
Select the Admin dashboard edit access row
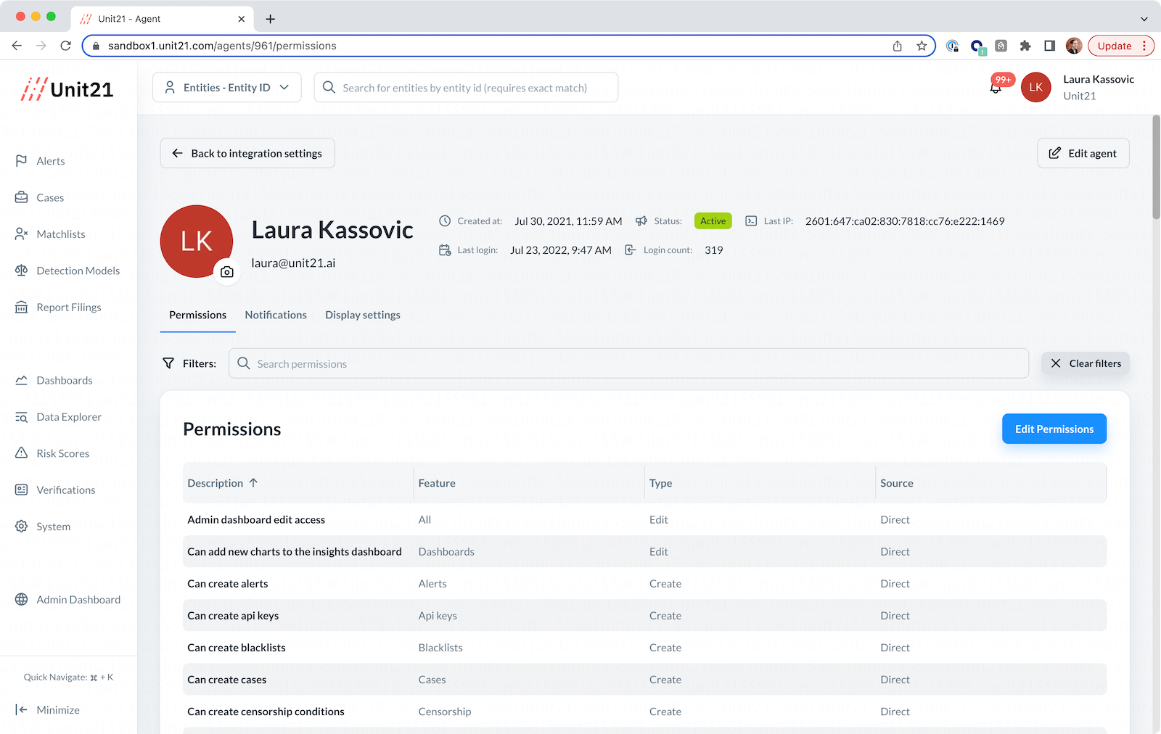(x=644, y=519)
